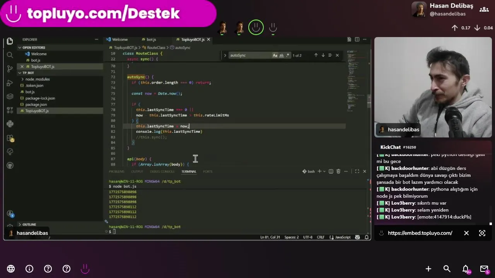Change CRLF end of line sequence
The width and height of the screenshot is (495, 278).
(x=321, y=237)
